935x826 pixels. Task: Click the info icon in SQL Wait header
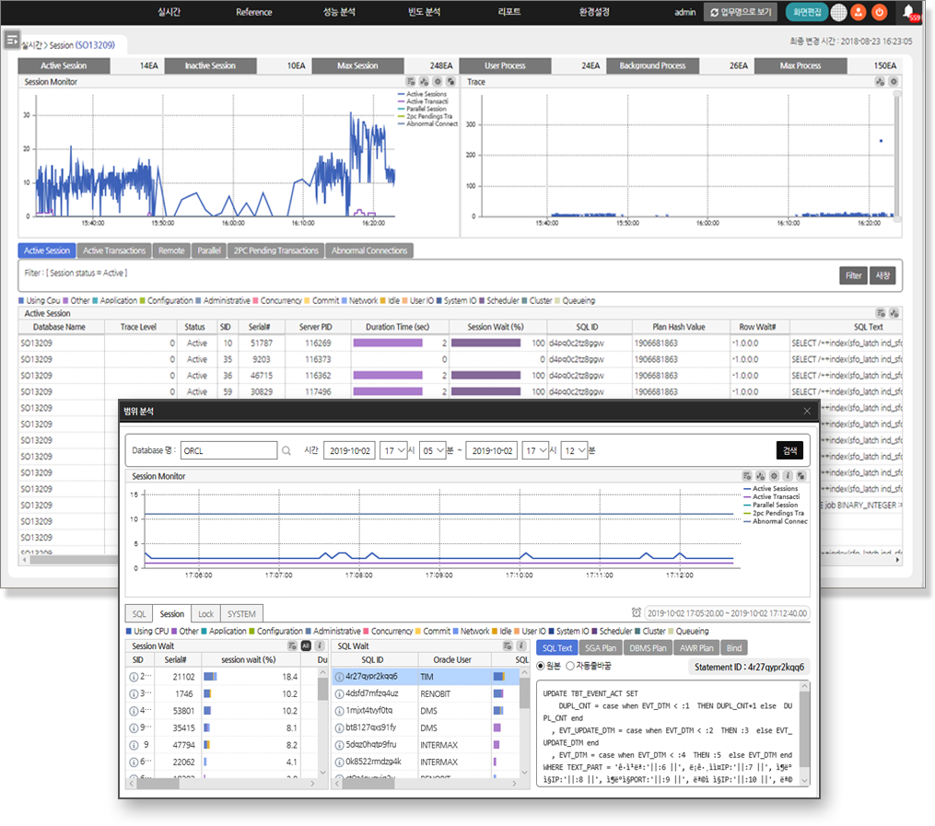click(521, 646)
